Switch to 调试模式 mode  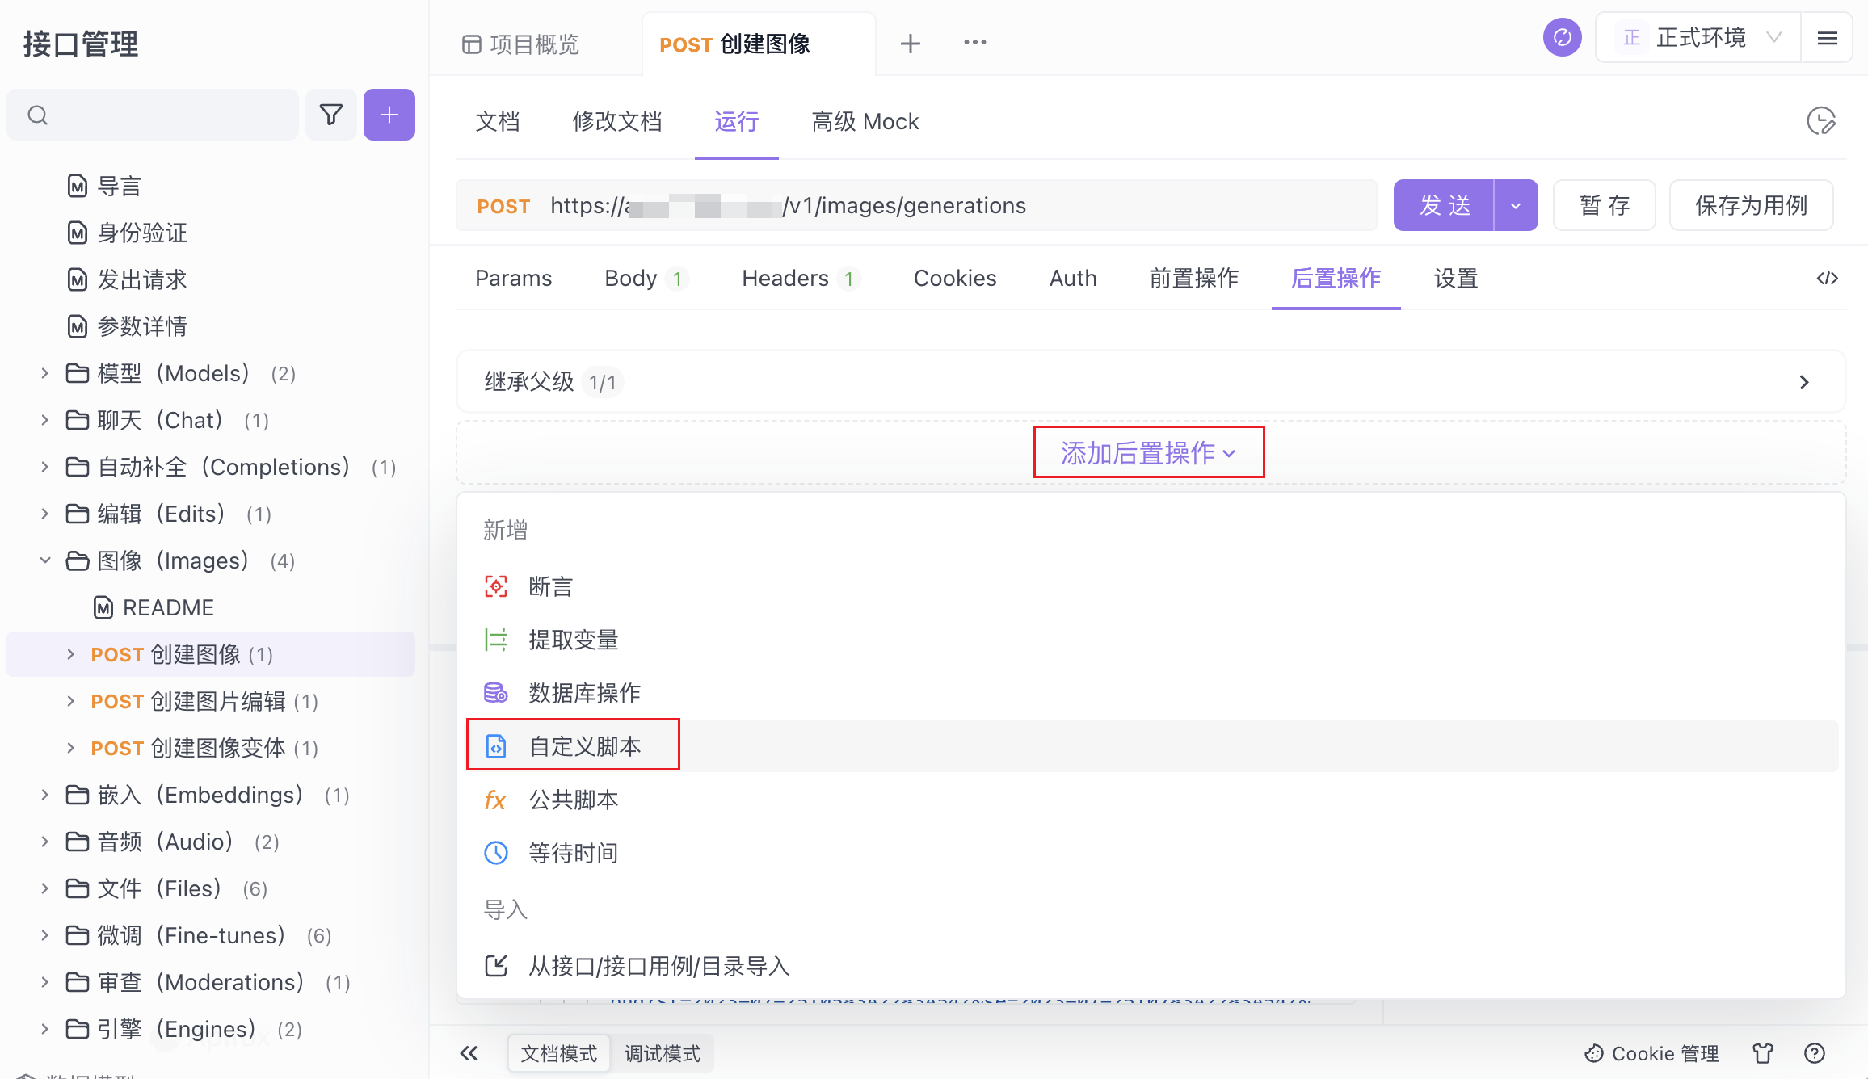(662, 1053)
